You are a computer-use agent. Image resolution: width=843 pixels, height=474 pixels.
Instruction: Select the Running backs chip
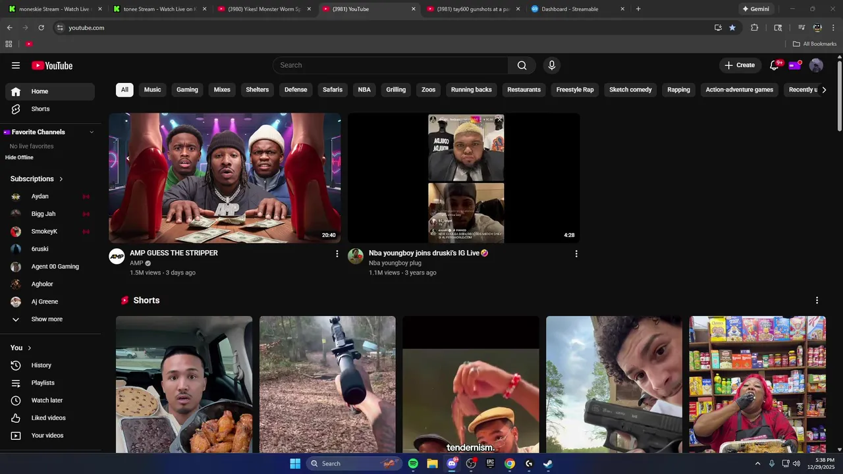tap(471, 90)
